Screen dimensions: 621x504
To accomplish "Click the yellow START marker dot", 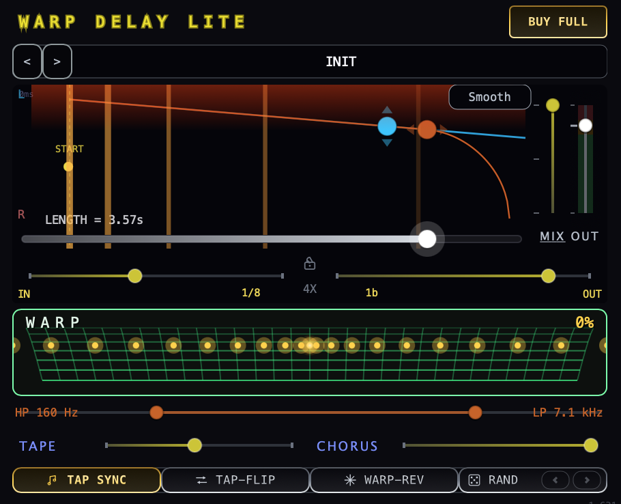I will tap(68, 167).
